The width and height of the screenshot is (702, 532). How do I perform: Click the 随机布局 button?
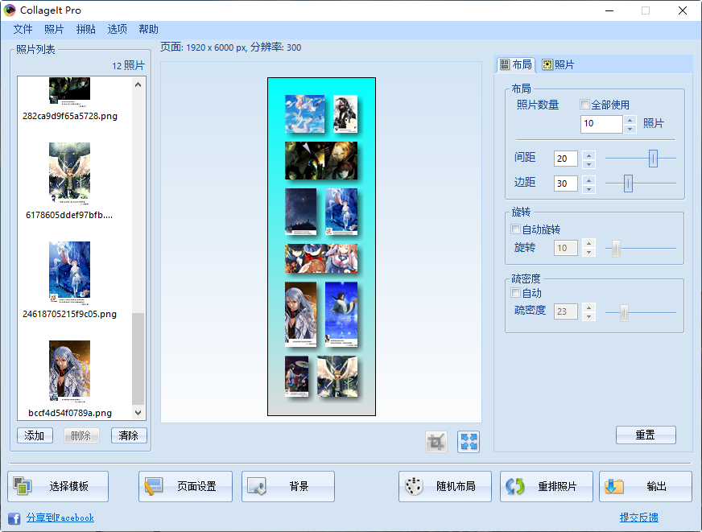[445, 486]
